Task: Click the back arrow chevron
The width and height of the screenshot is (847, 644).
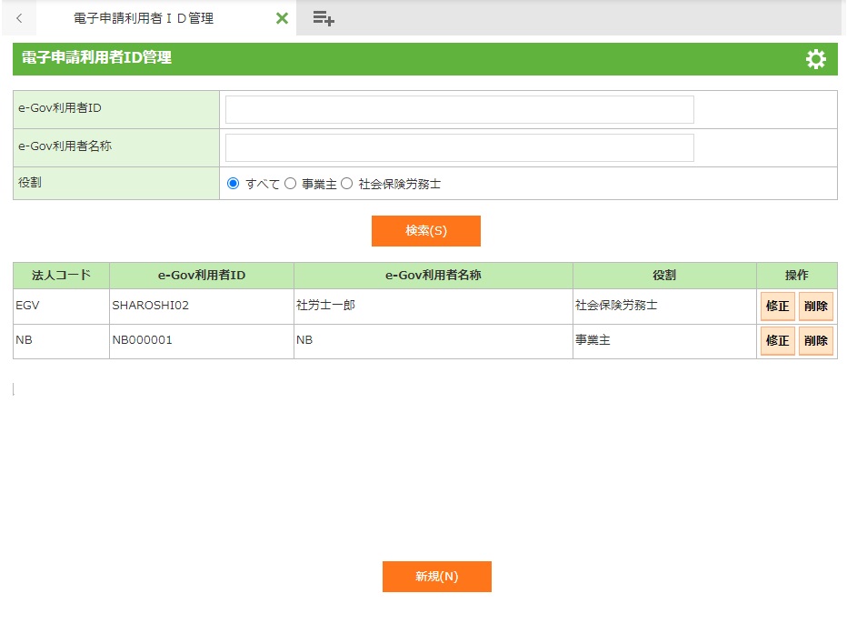Action: point(19,18)
